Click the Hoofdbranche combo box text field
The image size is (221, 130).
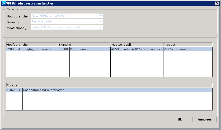click(x=64, y=16)
